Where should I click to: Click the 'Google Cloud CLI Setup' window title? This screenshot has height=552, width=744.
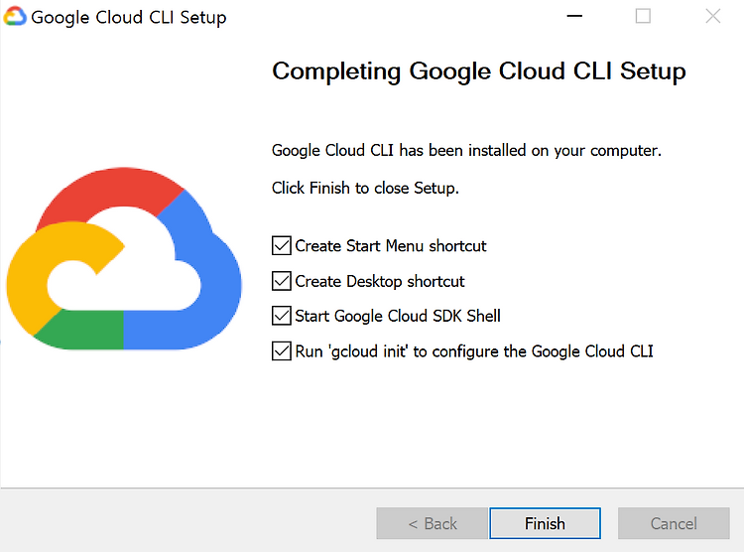coord(129,18)
